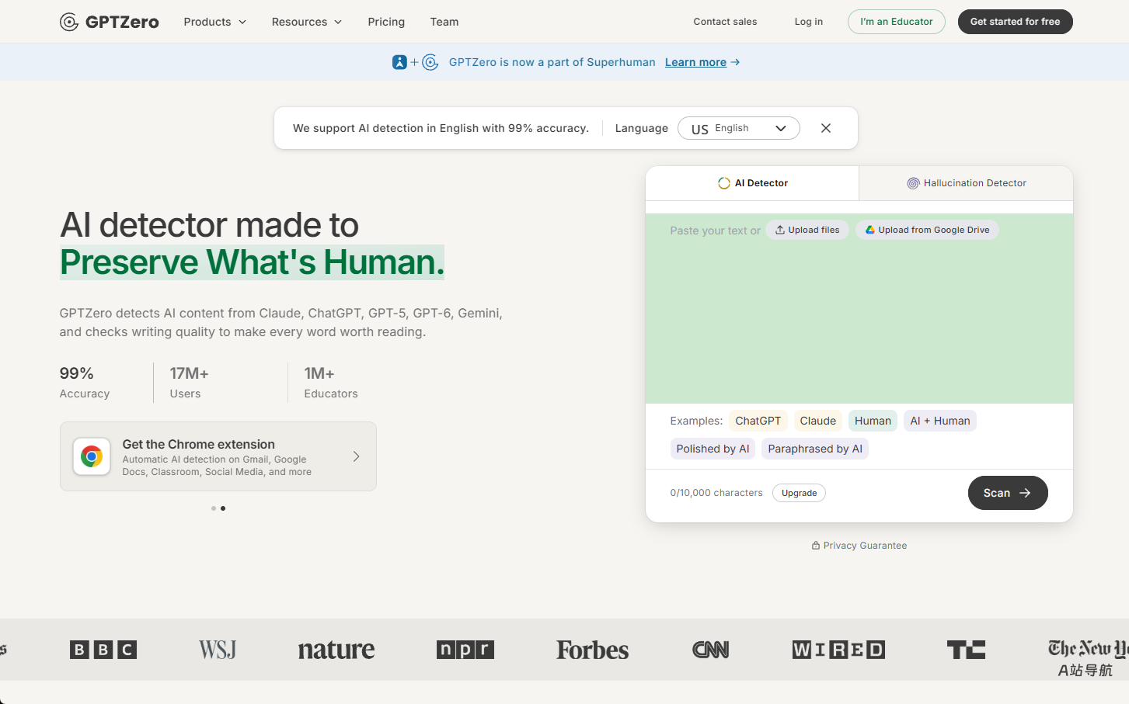
Task: Upload from Google Drive
Action: coord(928,230)
